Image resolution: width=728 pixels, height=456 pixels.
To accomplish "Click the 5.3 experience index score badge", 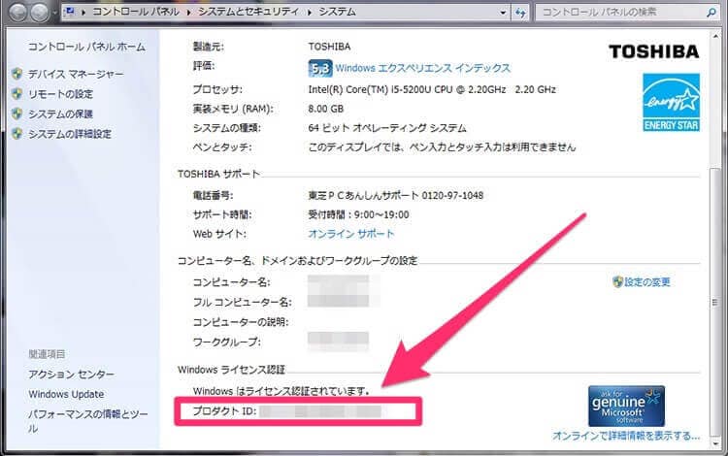I will [x=320, y=69].
